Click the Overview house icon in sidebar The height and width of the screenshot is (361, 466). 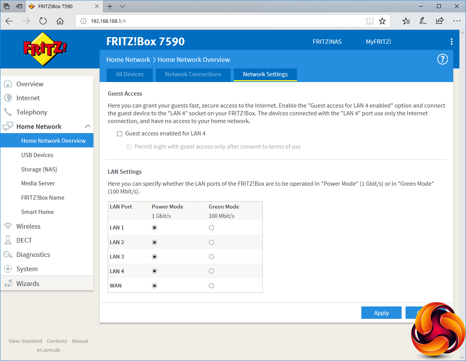click(x=8, y=84)
